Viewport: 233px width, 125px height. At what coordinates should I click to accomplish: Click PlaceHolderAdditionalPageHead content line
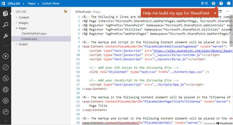point(154,46)
